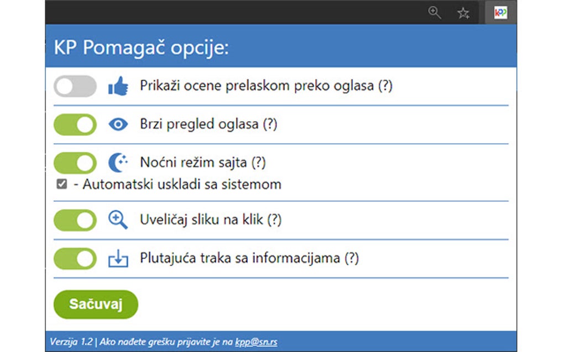The height and width of the screenshot is (352, 564).
Task: Click the Plutajuća traka sa informacijama label
Action: coord(239,258)
